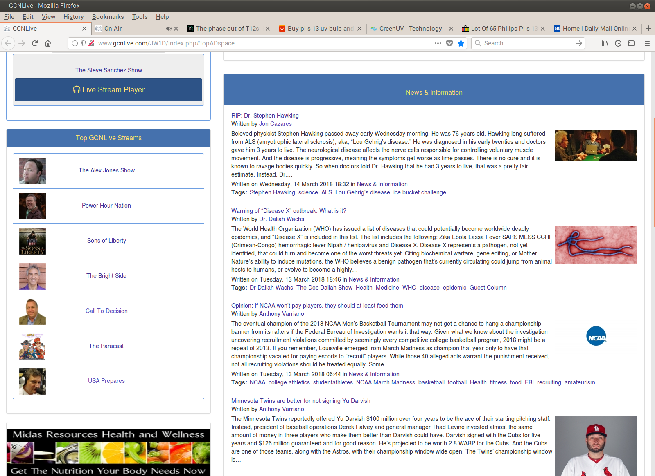This screenshot has width=655, height=476.
Task: Click the Sons of Liberty thumbnail
Action: pyautogui.click(x=32, y=241)
